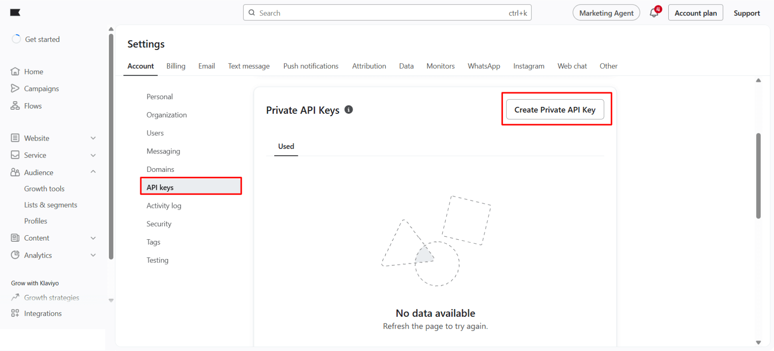Click the Klaviyo logo icon
Viewport: 774px width, 351px height.
pos(15,13)
